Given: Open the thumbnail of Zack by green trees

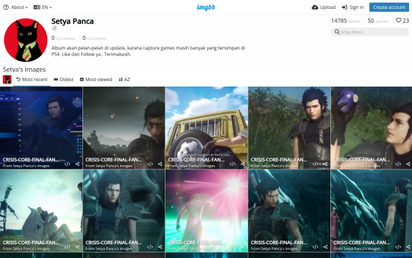Looking at the screenshot, I should point(289,128).
